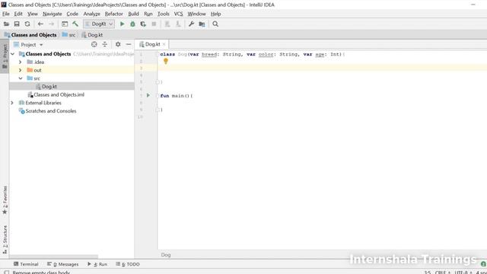This screenshot has height=274, width=487.
Task: Build project with the hammer icon
Action: click(75, 24)
